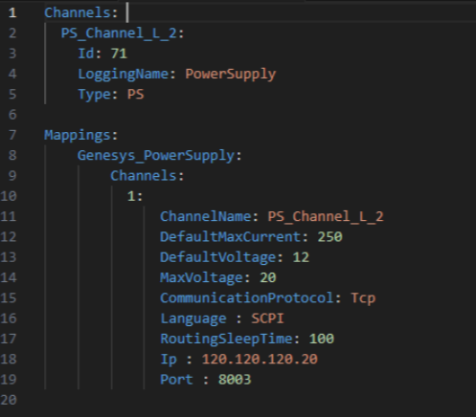Image resolution: width=476 pixels, height=417 pixels.
Task: Click the DefaultMaxCurrent value 250
Action: (329, 237)
